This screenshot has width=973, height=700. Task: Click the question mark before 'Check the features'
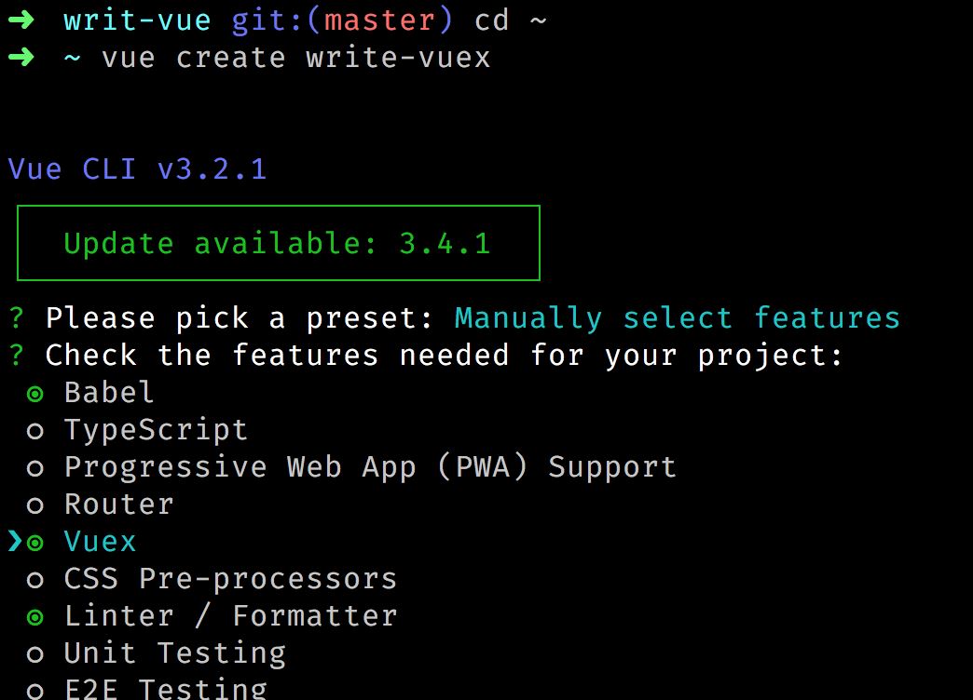17,356
